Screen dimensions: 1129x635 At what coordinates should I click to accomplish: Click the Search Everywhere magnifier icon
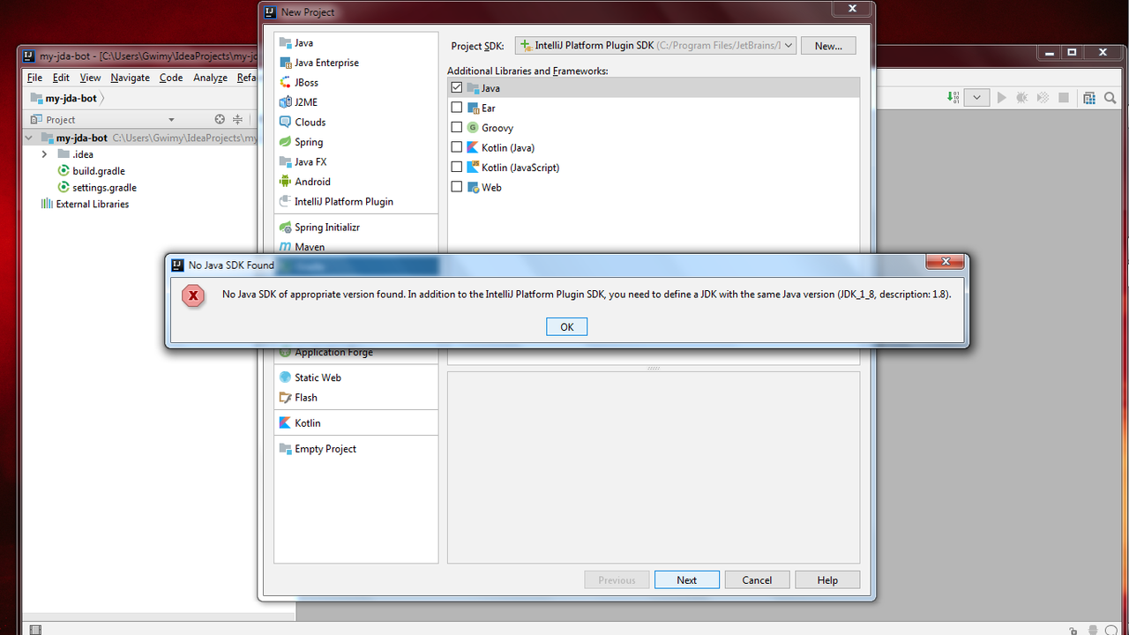coord(1110,98)
